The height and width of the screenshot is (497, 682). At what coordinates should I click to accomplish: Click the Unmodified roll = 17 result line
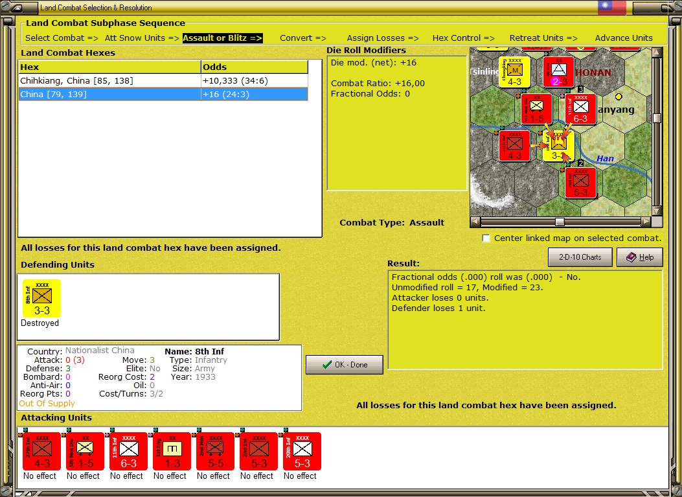click(468, 287)
